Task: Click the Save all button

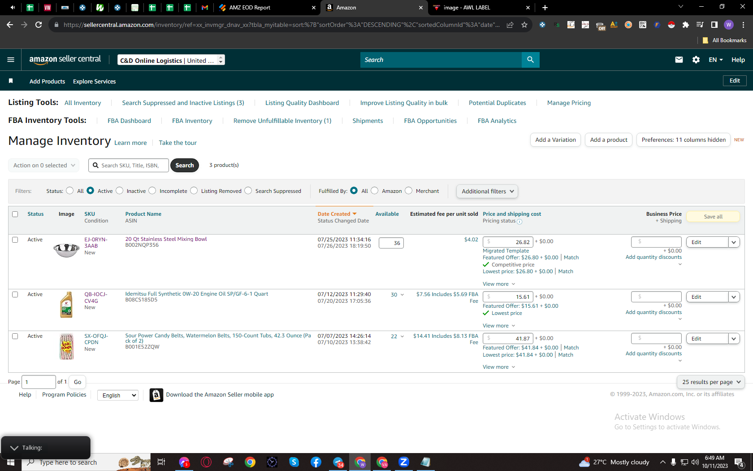Action: point(713,217)
